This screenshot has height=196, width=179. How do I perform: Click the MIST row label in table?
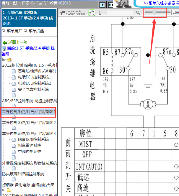tap(86, 144)
